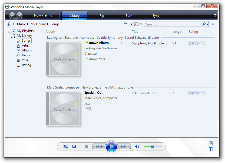Sort by the Title column header
This screenshot has height=163, width=225.
[135, 32]
